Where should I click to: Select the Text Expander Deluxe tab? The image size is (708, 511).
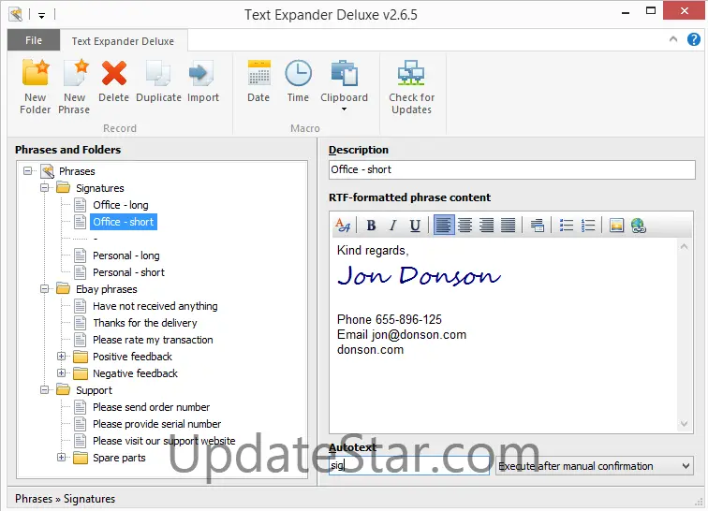coord(123,41)
